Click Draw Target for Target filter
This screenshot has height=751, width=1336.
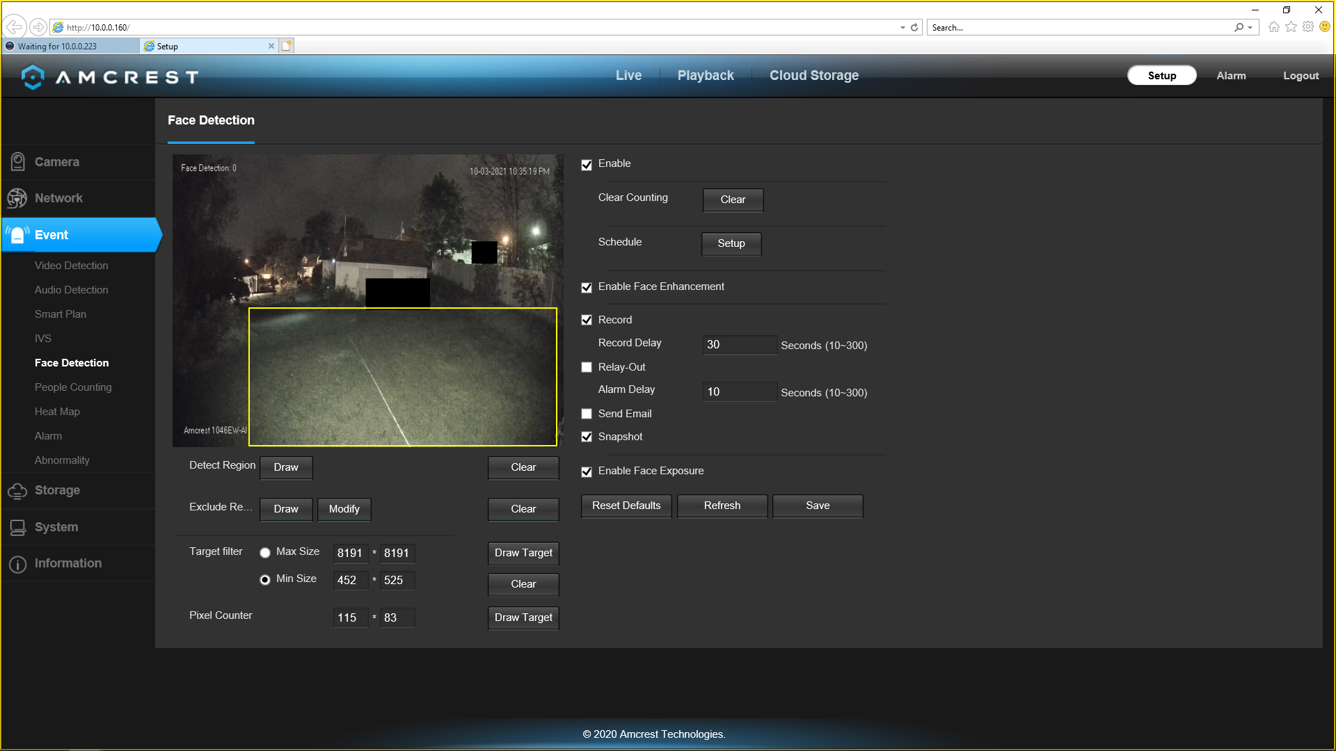[523, 553]
